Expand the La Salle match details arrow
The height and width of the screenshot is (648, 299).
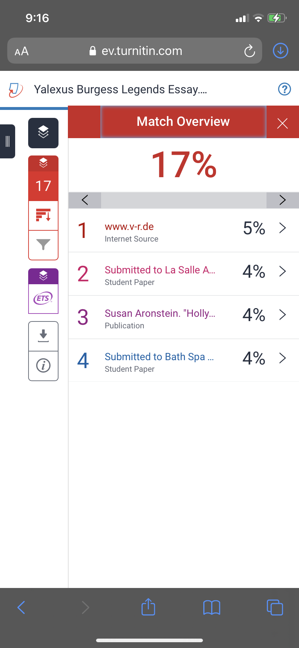pos(282,272)
